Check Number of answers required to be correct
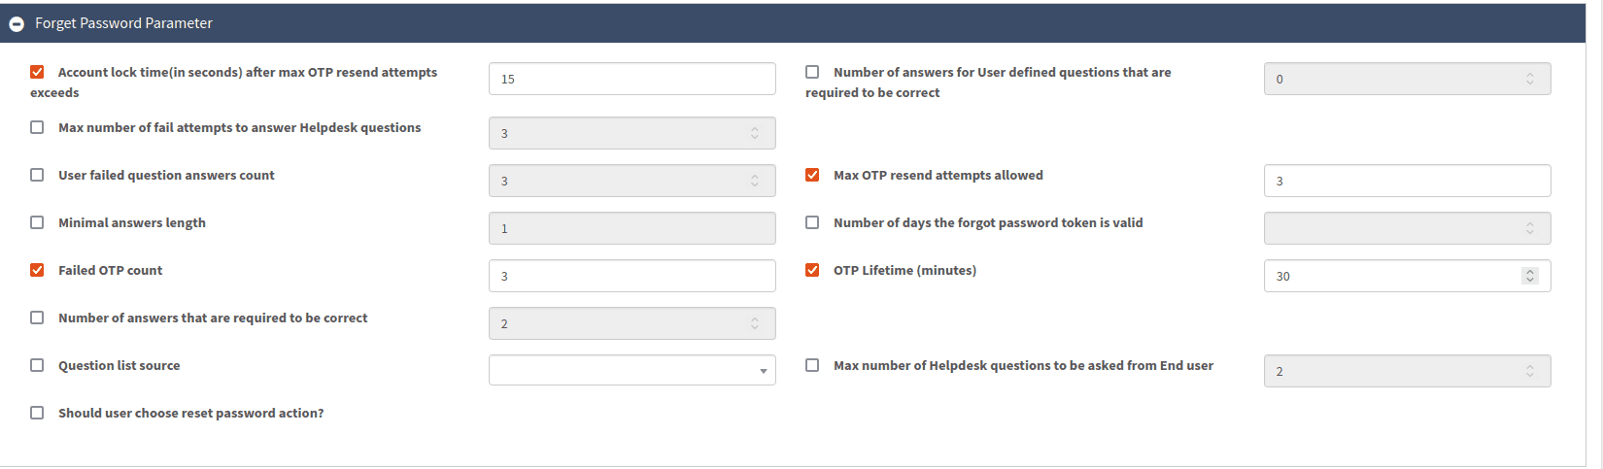The width and height of the screenshot is (1603, 469). (x=37, y=318)
